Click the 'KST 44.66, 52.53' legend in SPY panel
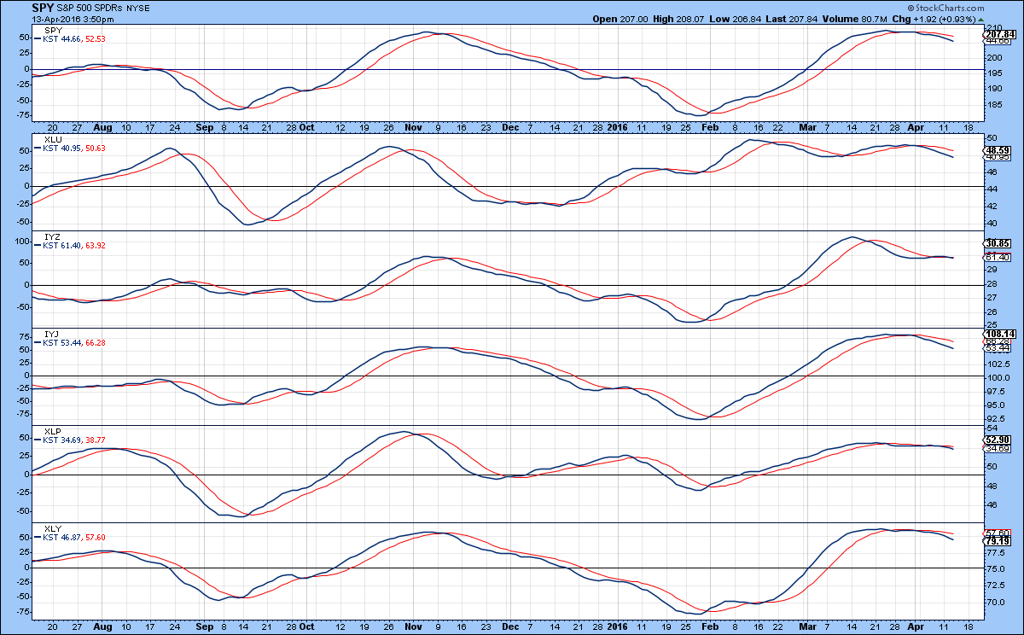This screenshot has width=1024, height=635. click(x=74, y=38)
